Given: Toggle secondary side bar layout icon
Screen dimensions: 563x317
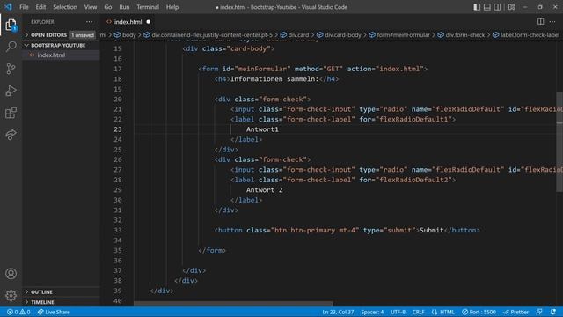Looking at the screenshot, I should coord(497,7).
